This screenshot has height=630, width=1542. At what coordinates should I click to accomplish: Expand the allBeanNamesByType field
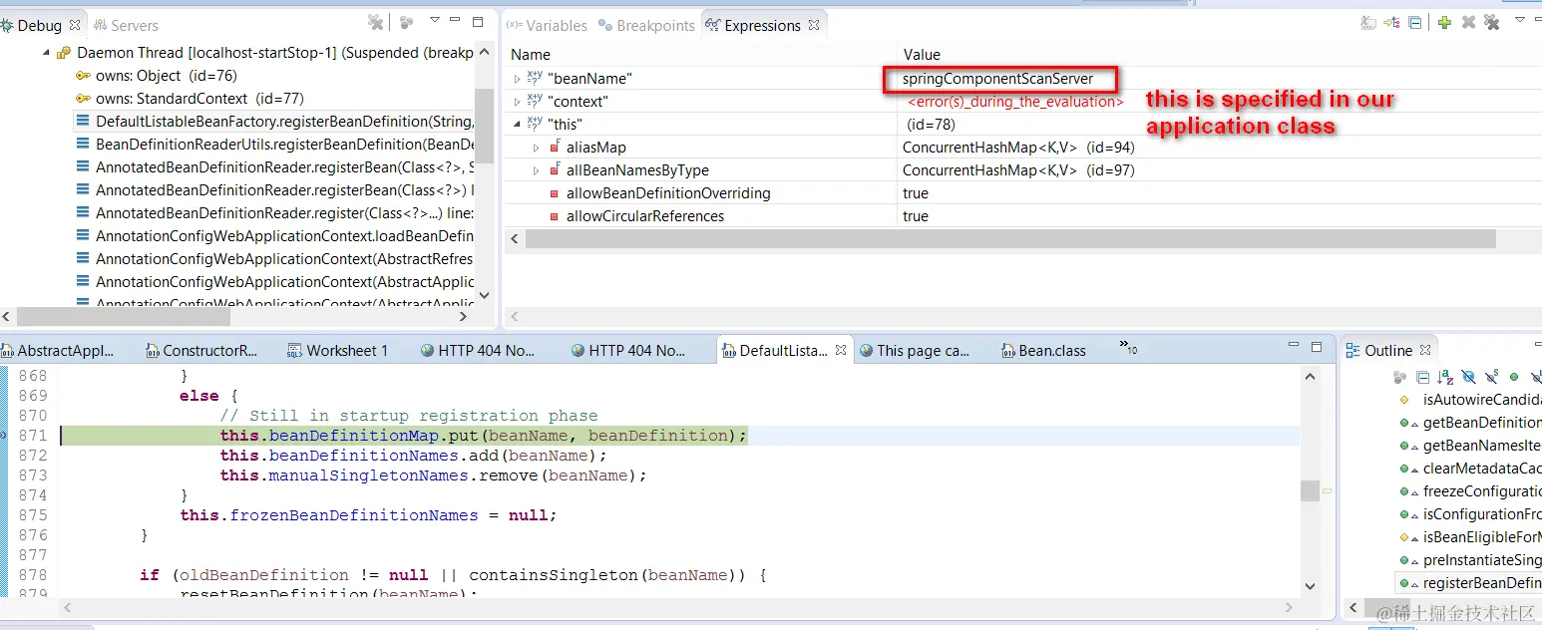tap(537, 170)
